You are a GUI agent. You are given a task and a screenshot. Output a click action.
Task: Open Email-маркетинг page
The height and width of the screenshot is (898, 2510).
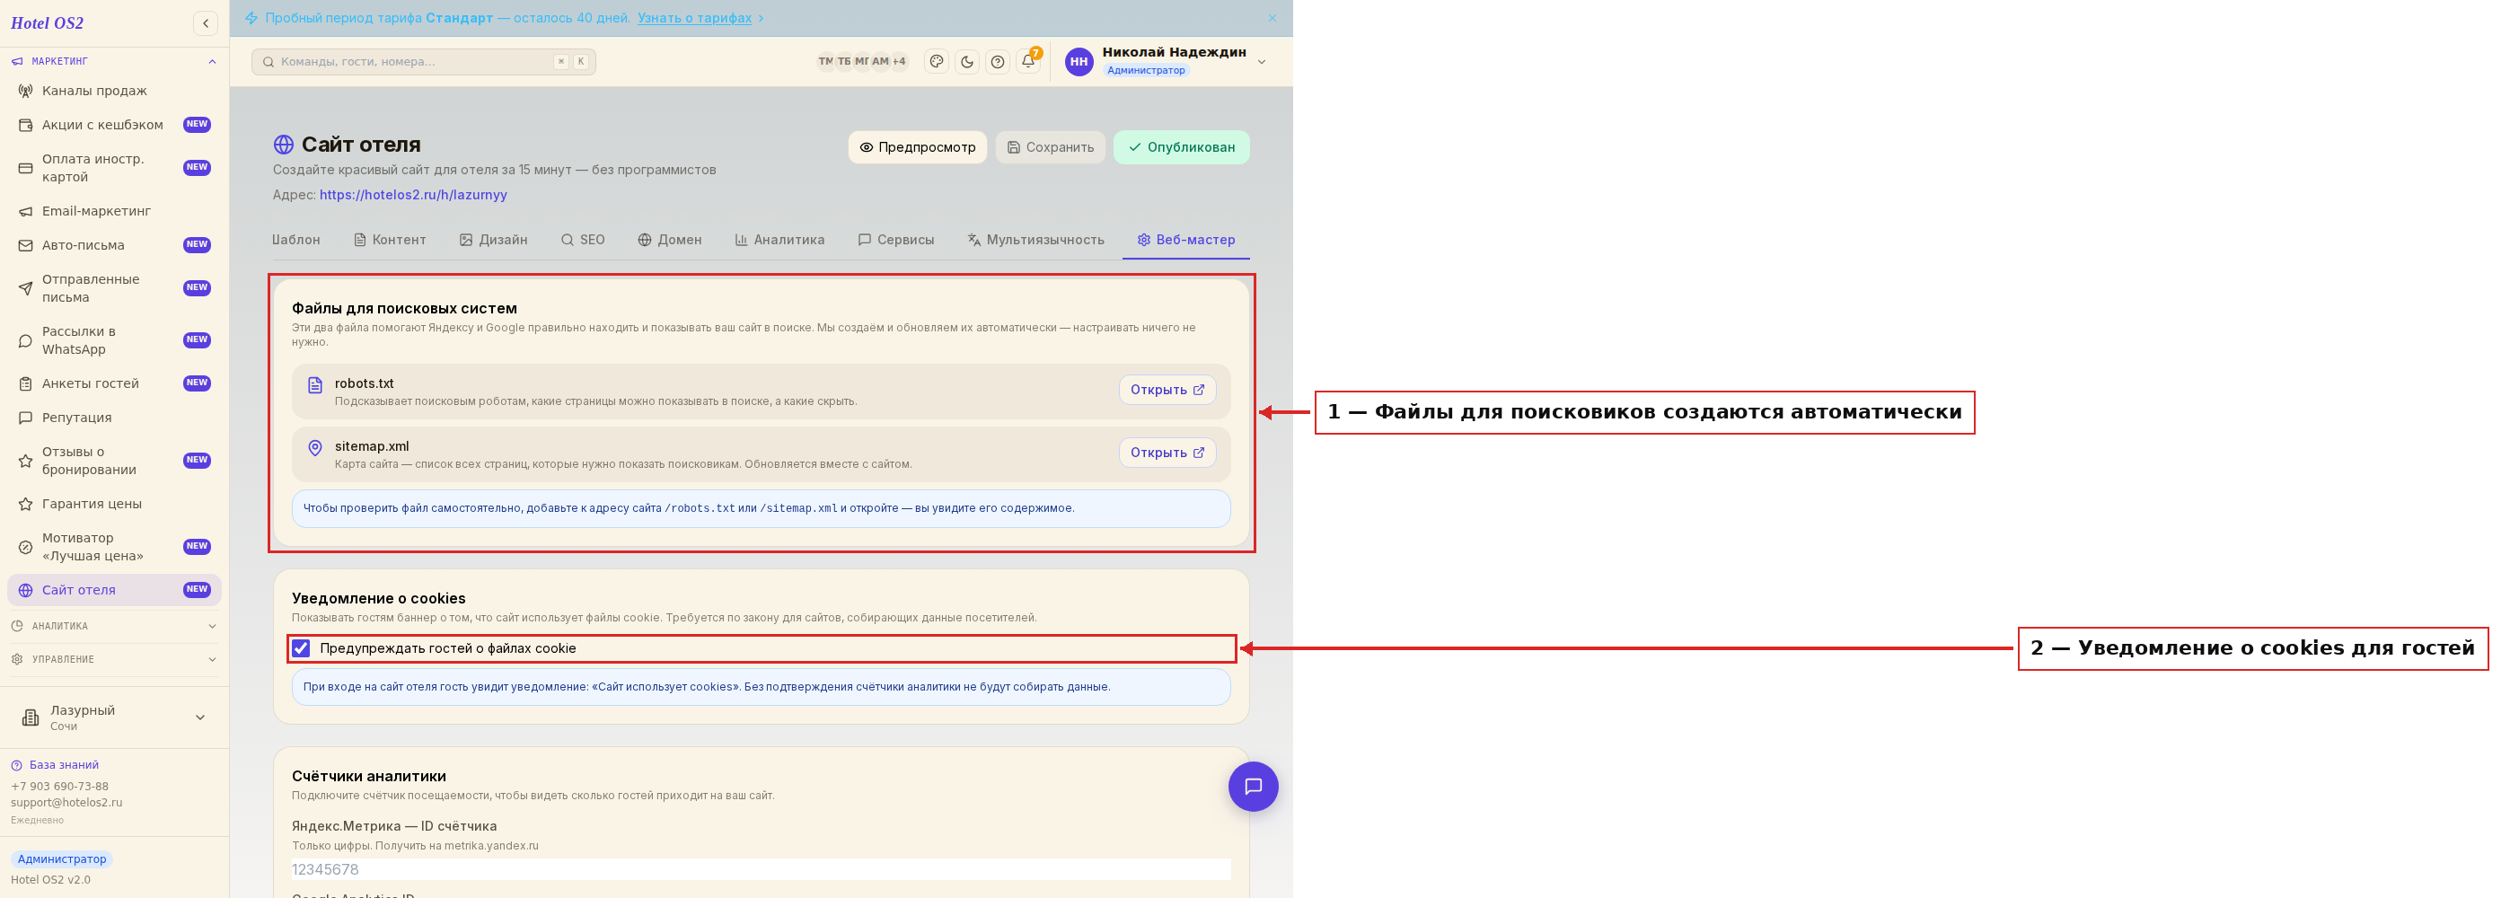point(114,210)
